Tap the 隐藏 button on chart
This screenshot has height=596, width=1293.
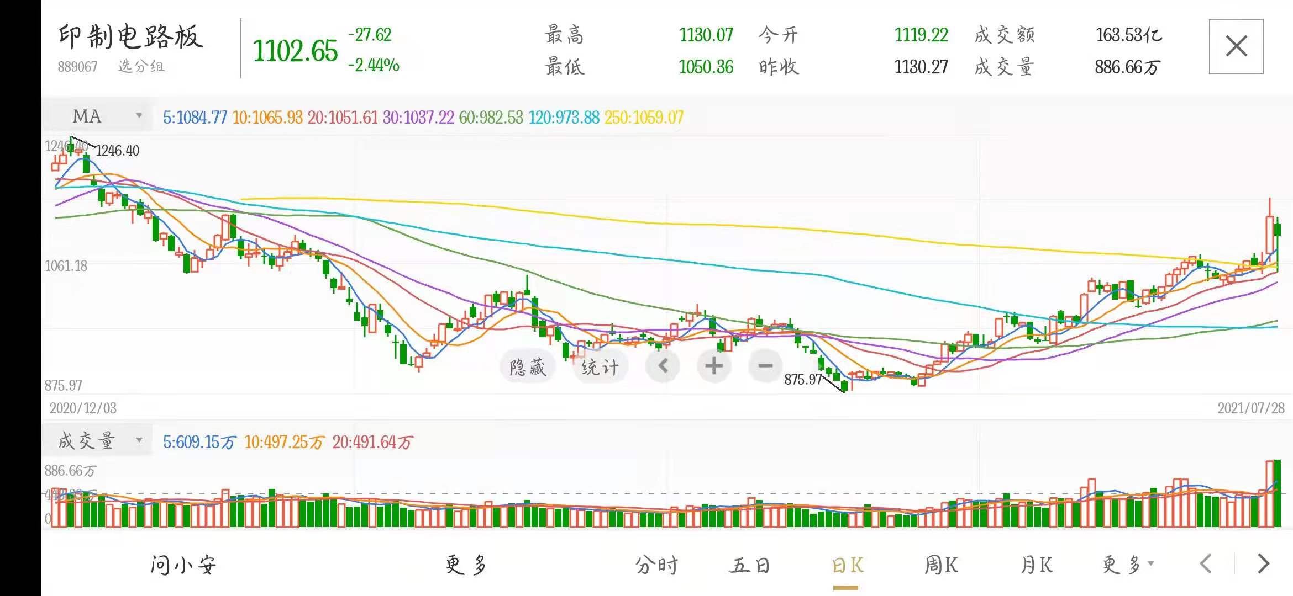coord(528,366)
